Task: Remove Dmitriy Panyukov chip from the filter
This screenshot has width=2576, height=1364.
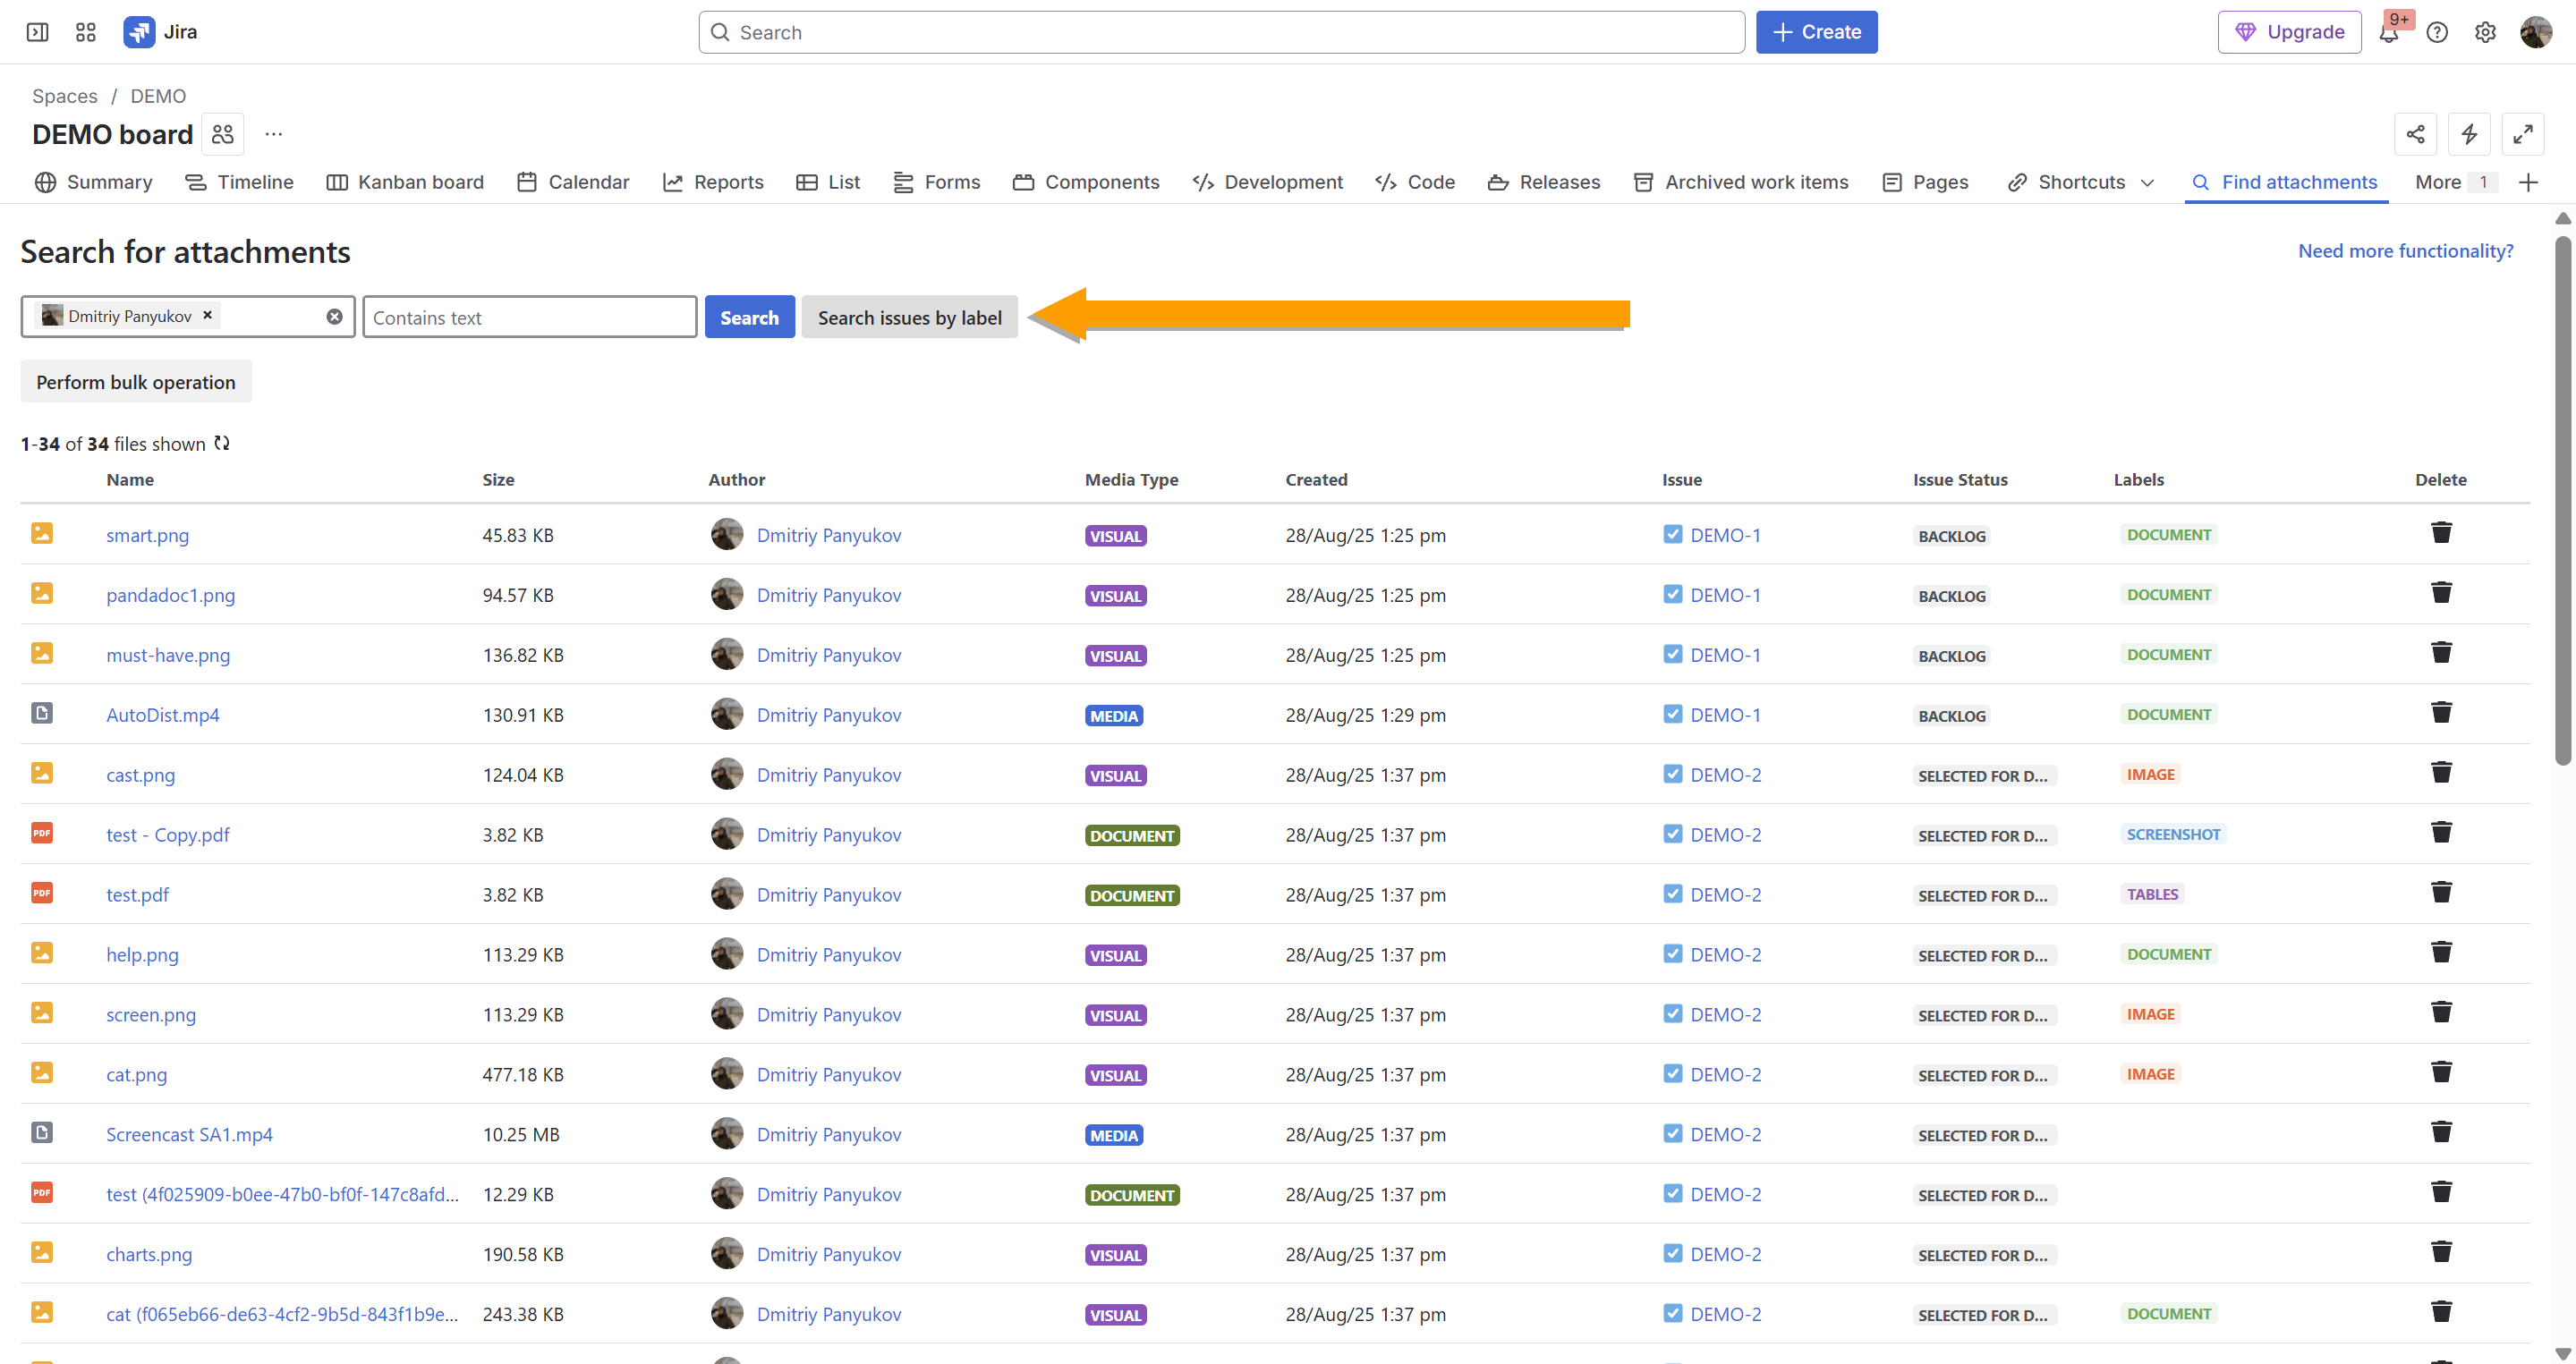Action: coord(208,316)
